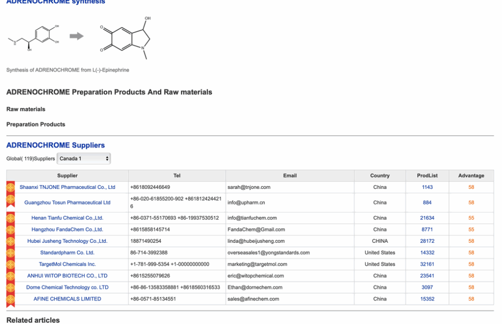Open product list 32161 link
The image size is (502, 324).
[427, 264]
